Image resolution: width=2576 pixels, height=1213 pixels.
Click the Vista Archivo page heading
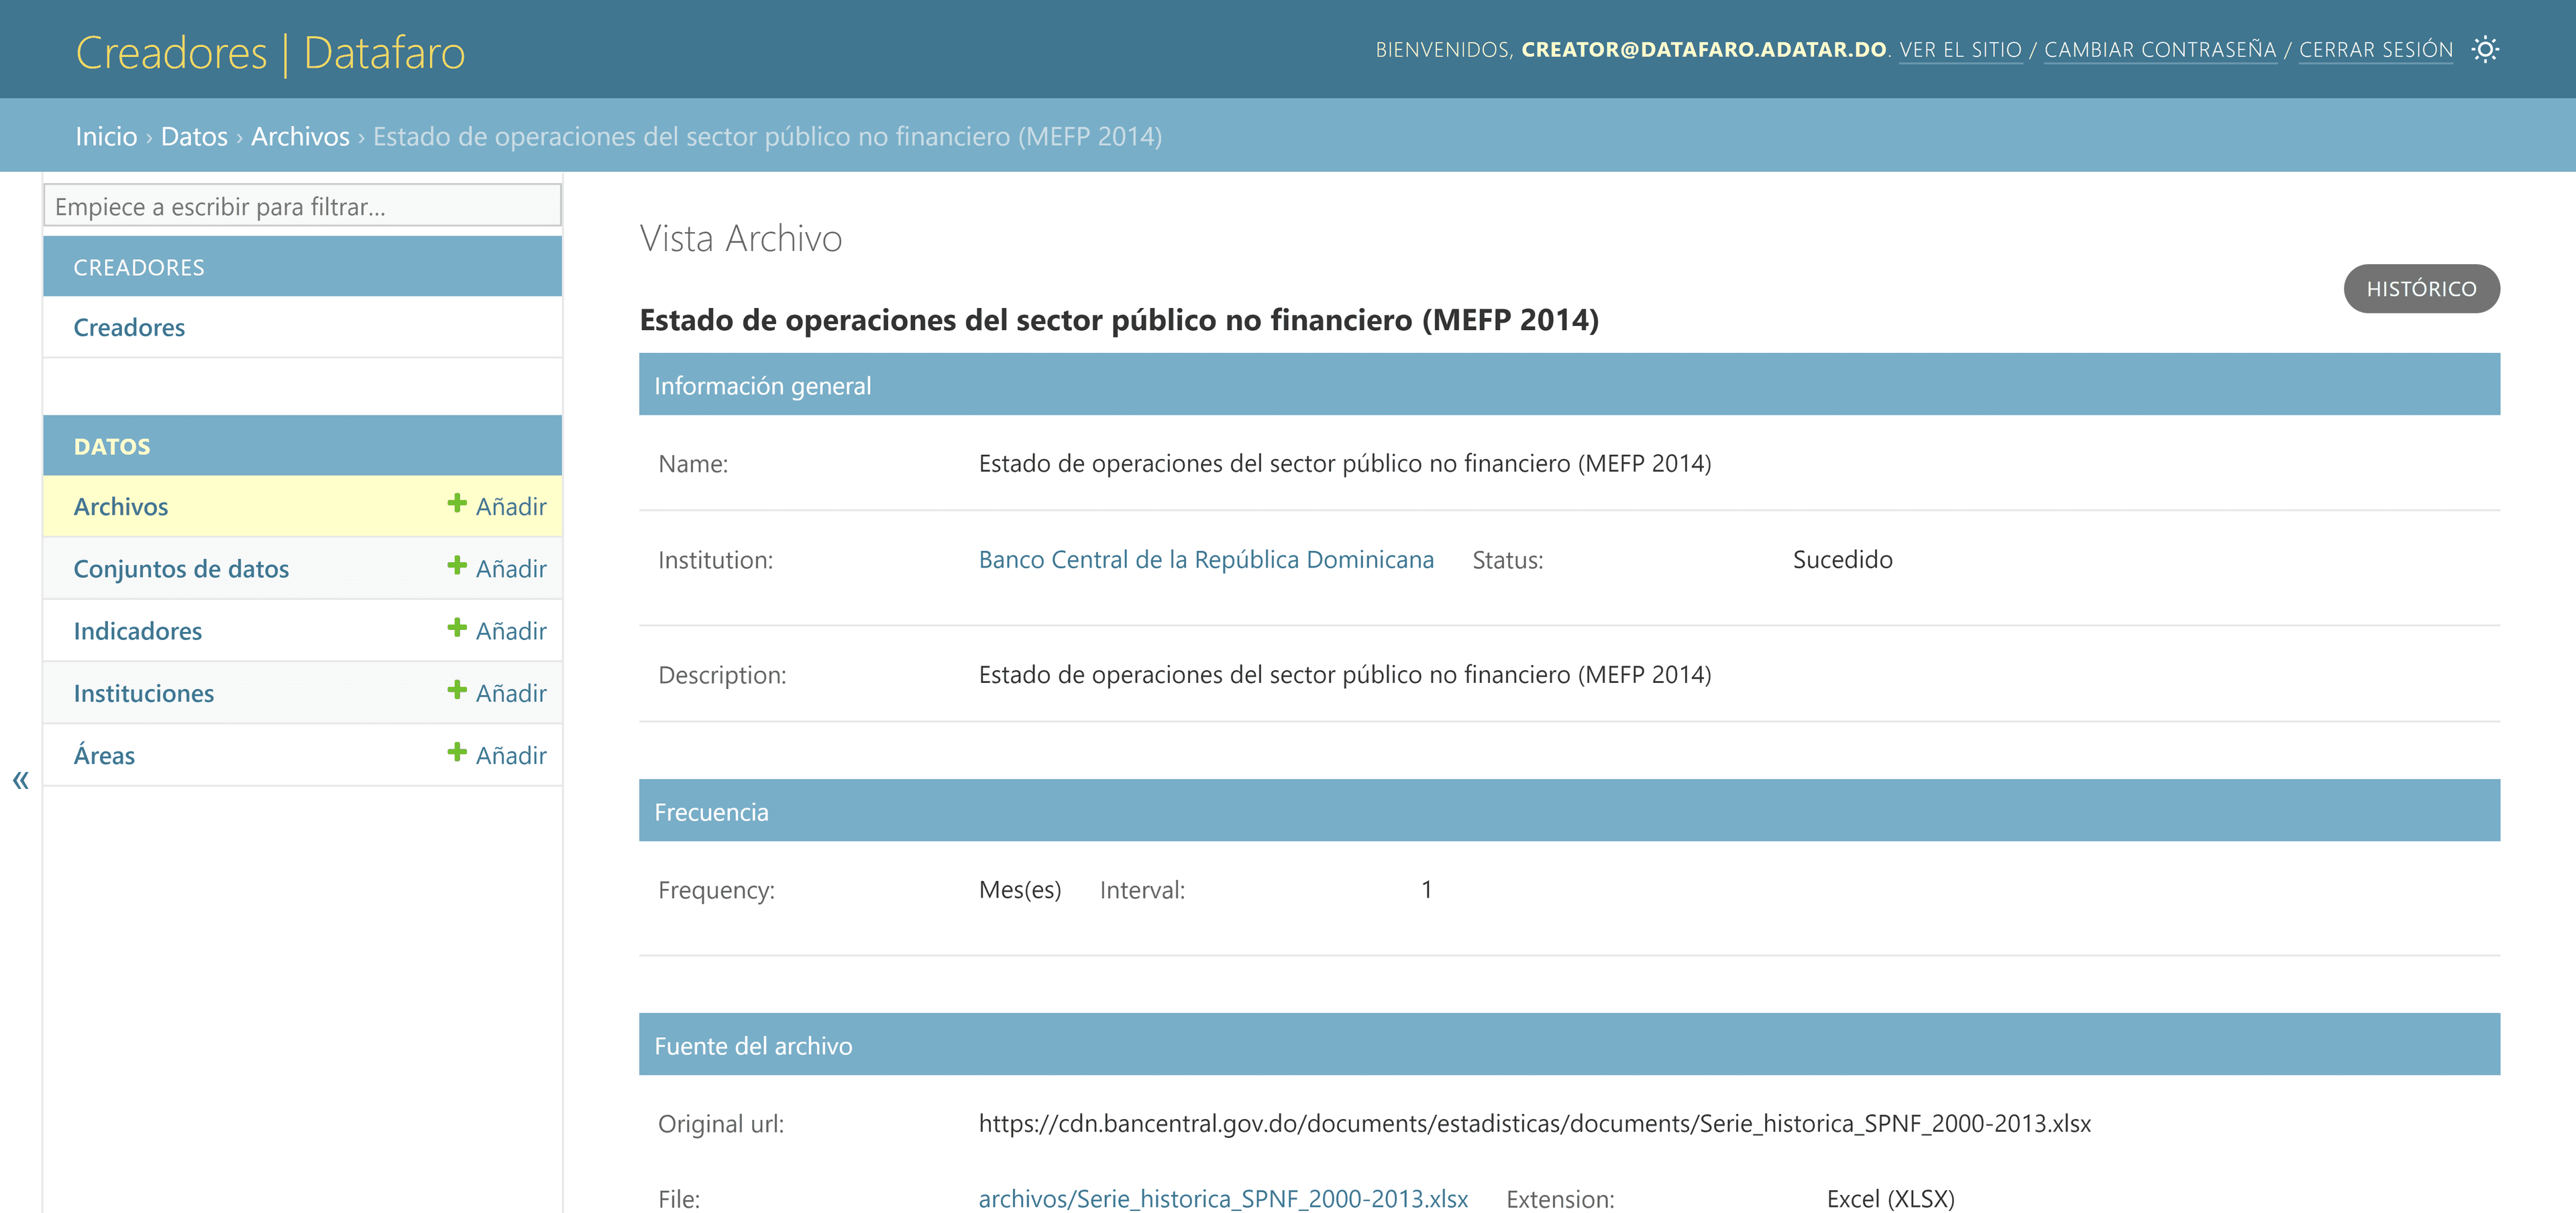coord(741,238)
